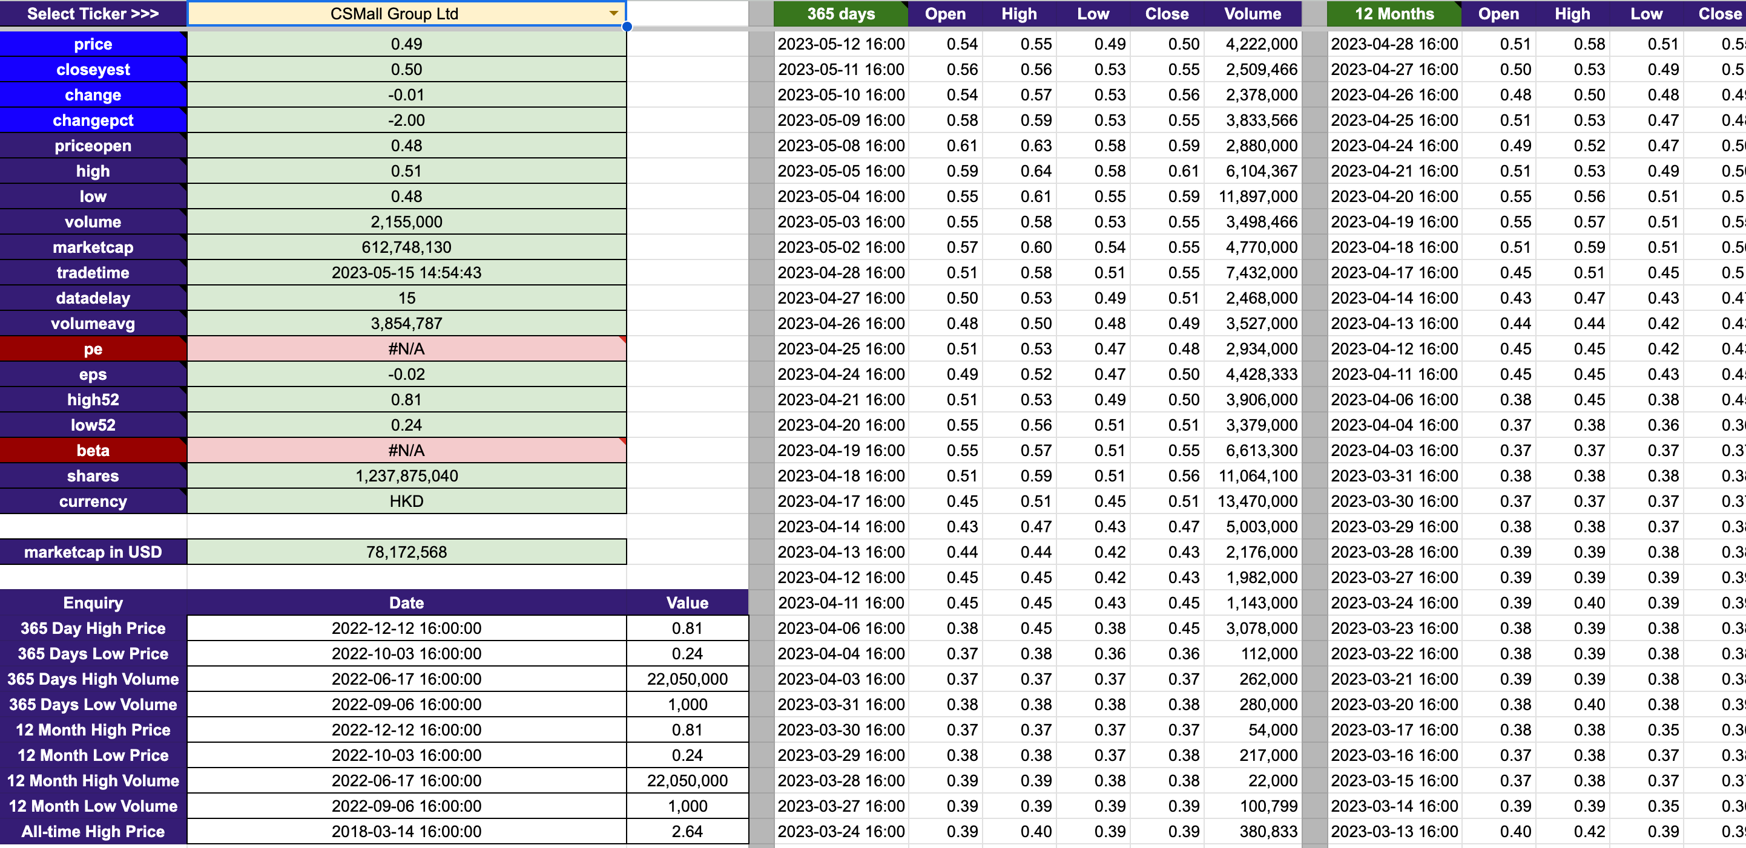Screen dimensions: 1746x848
Task: Select the shares value cell
Action: (x=406, y=476)
